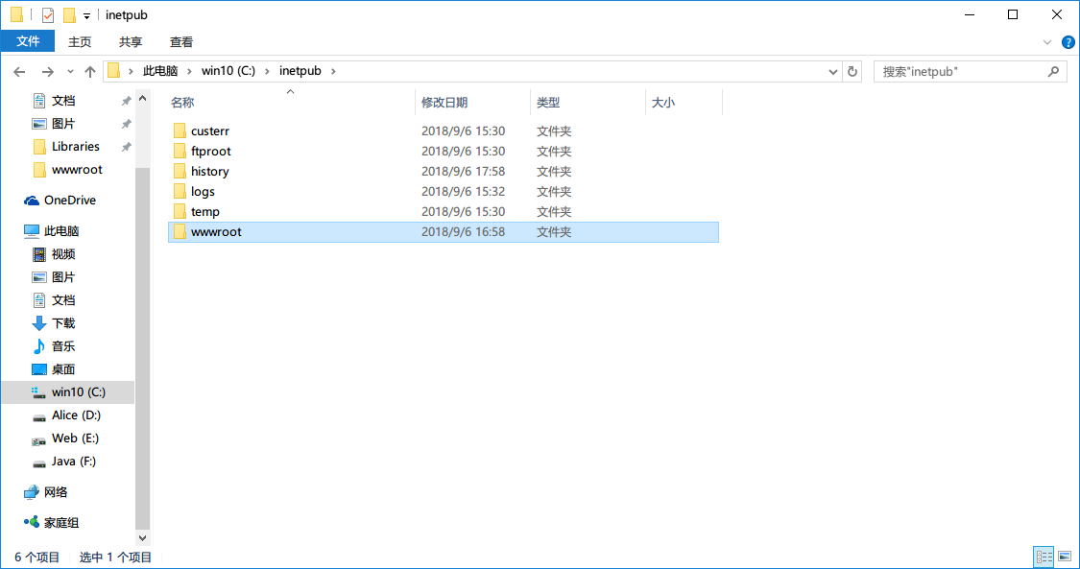The height and width of the screenshot is (569, 1080).
Task: Navigate to 此电脑 via the breadcrumb
Action: (x=159, y=70)
